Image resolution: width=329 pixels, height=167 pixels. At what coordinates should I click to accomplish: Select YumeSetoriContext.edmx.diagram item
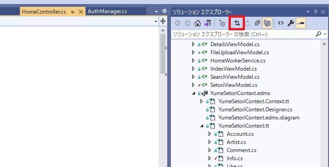pyautogui.click(x=259, y=118)
